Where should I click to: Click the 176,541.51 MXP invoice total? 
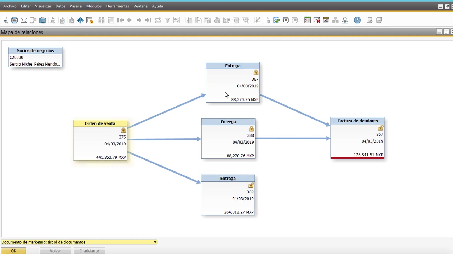(x=368, y=155)
